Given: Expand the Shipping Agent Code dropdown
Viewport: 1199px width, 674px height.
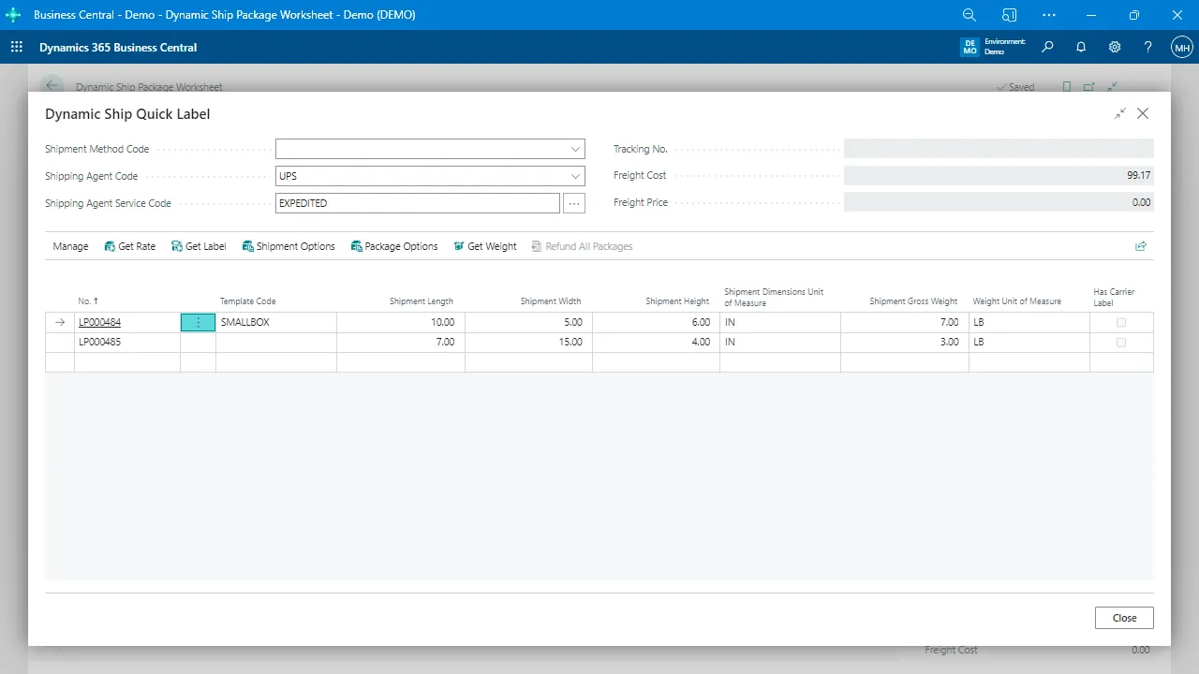Looking at the screenshot, I should pos(575,176).
